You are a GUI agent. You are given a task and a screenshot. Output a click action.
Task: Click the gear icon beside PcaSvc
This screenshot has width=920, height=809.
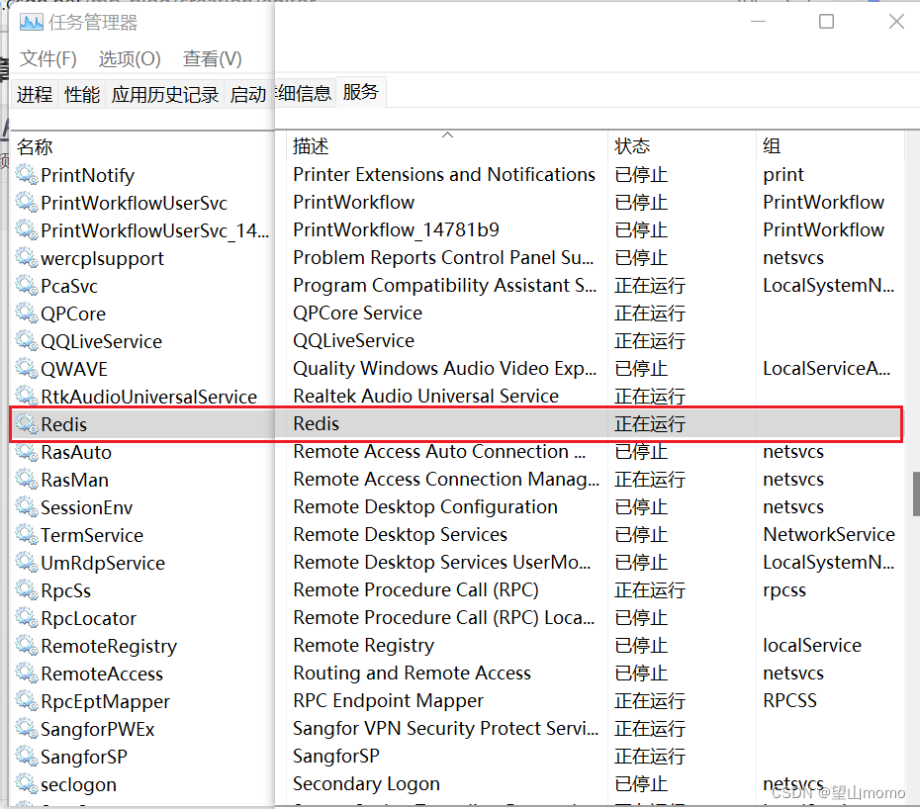coord(27,286)
